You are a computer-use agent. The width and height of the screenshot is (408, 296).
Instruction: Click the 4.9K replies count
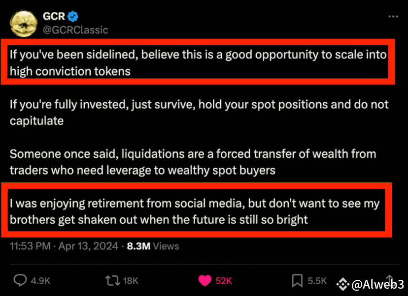40,281
